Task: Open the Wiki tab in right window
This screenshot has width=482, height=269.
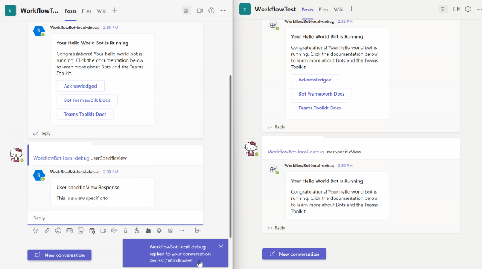Action: [x=339, y=10]
